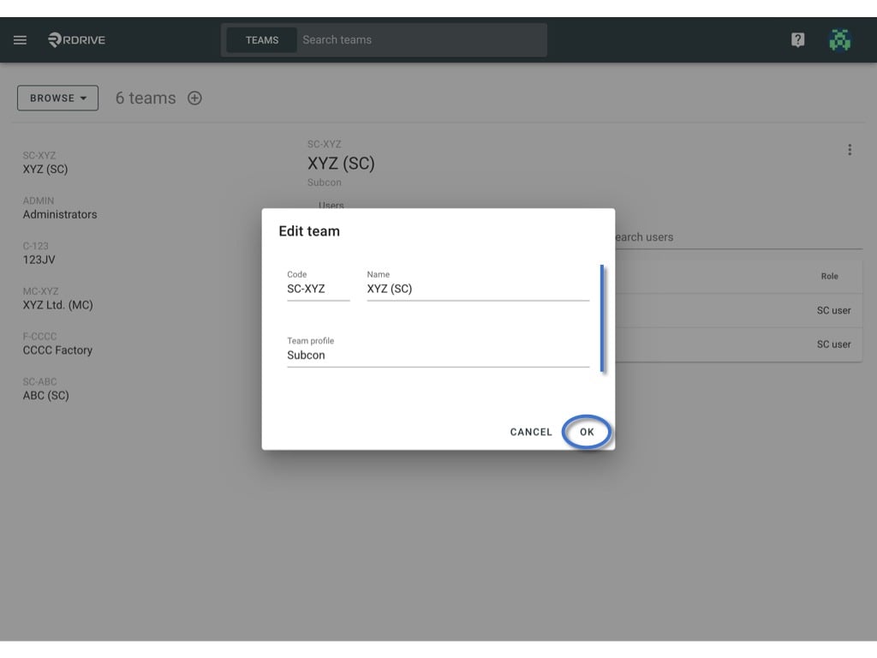Open the user avatar menu
The image size is (877, 658).
(x=839, y=39)
